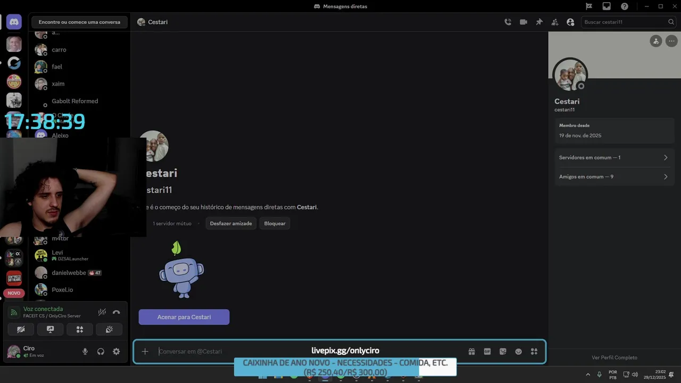The height and width of the screenshot is (383, 681).
Task: Click Acenar para Cestari button
Action: pyautogui.click(x=184, y=317)
